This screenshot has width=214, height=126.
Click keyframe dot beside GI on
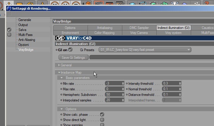56,50
